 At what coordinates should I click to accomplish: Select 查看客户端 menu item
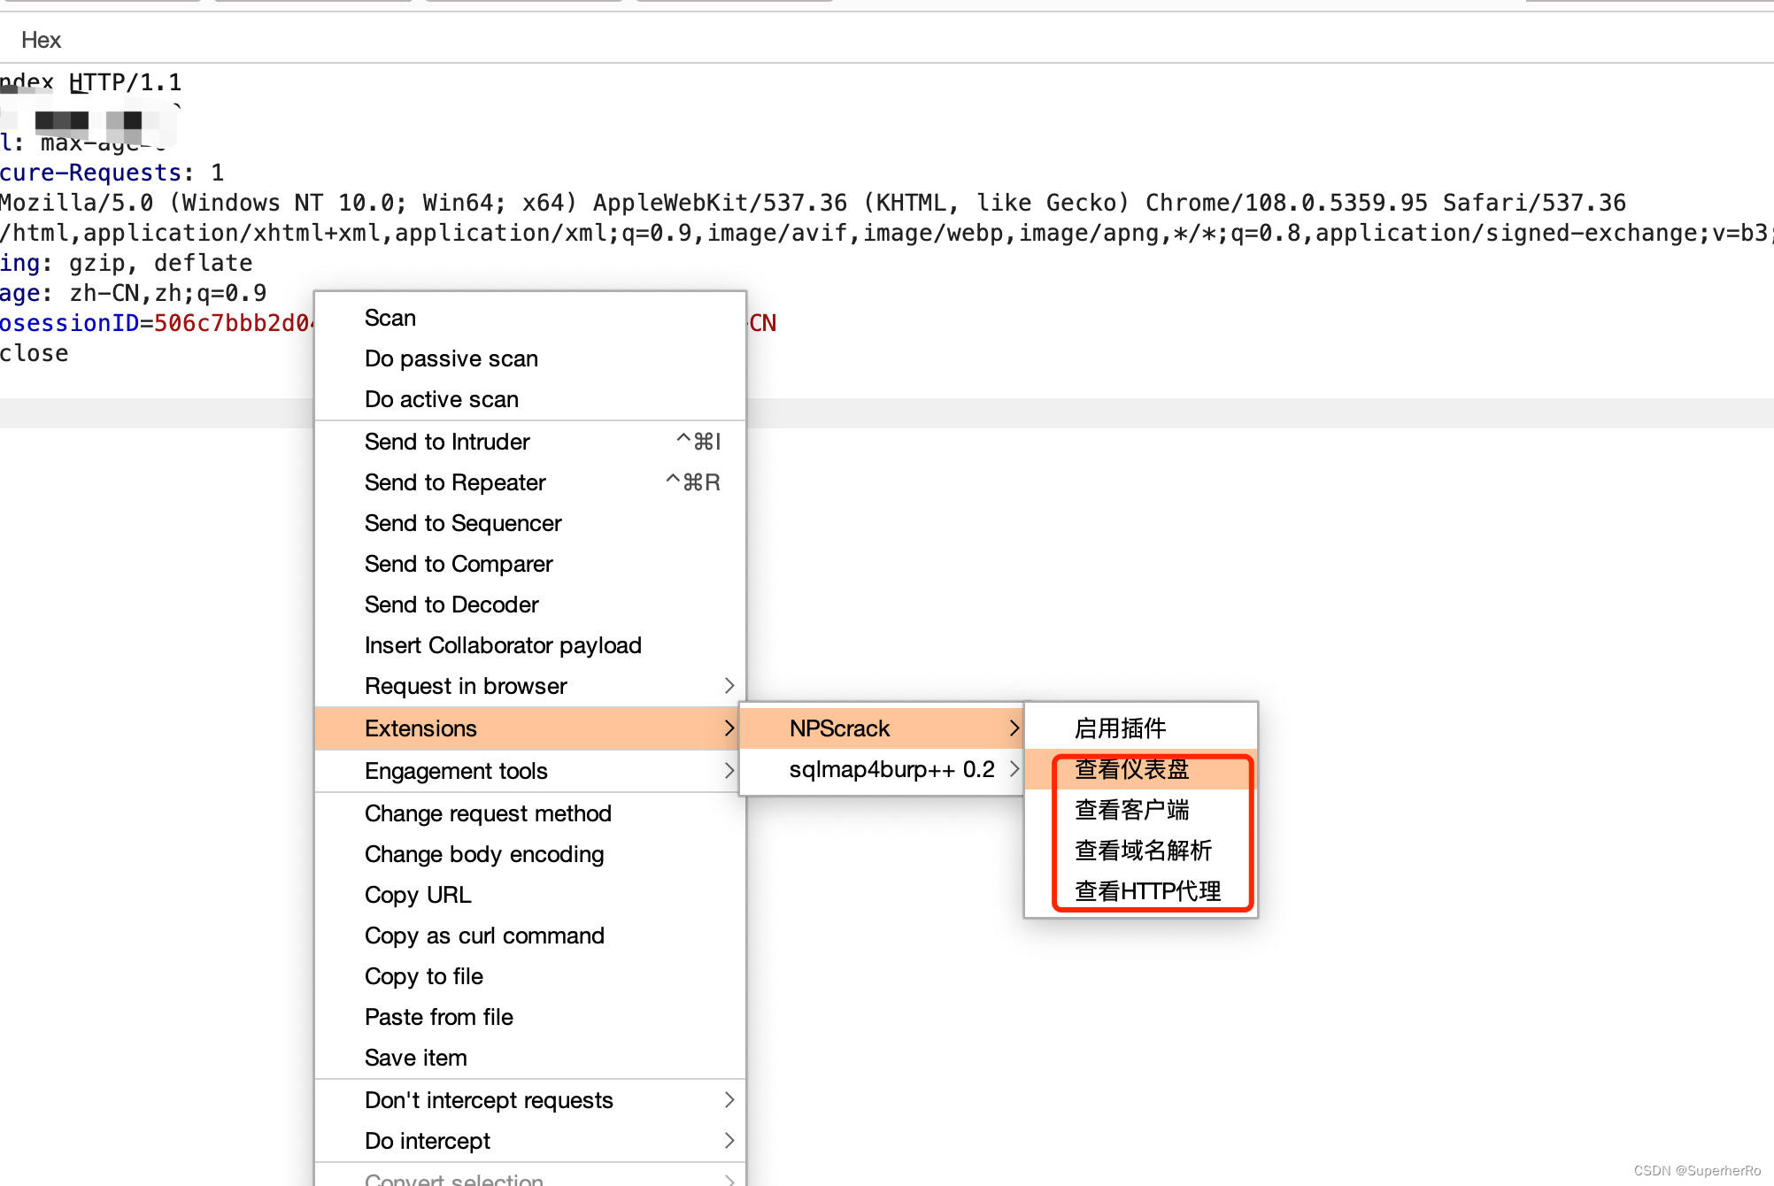1131,810
